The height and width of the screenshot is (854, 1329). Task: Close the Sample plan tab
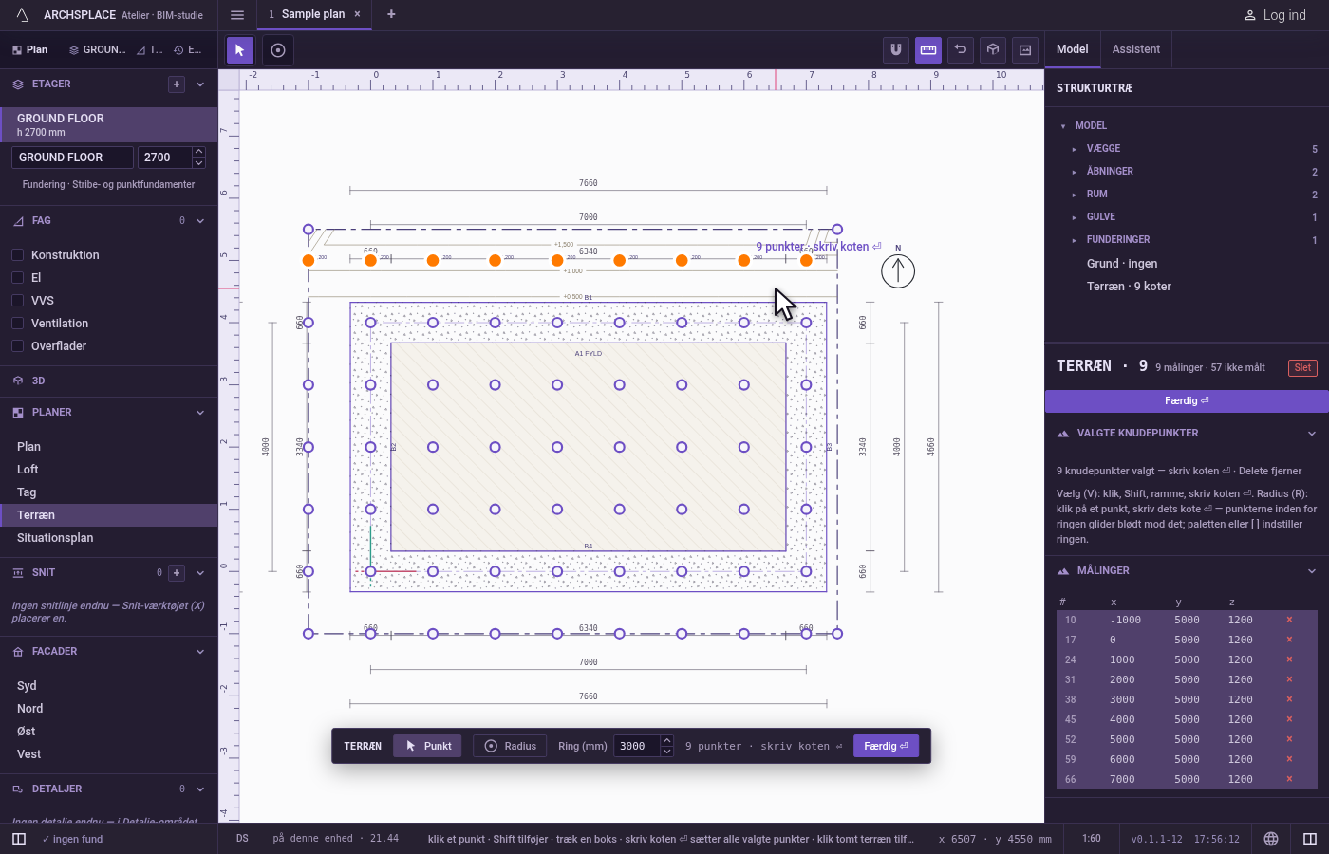(x=357, y=14)
